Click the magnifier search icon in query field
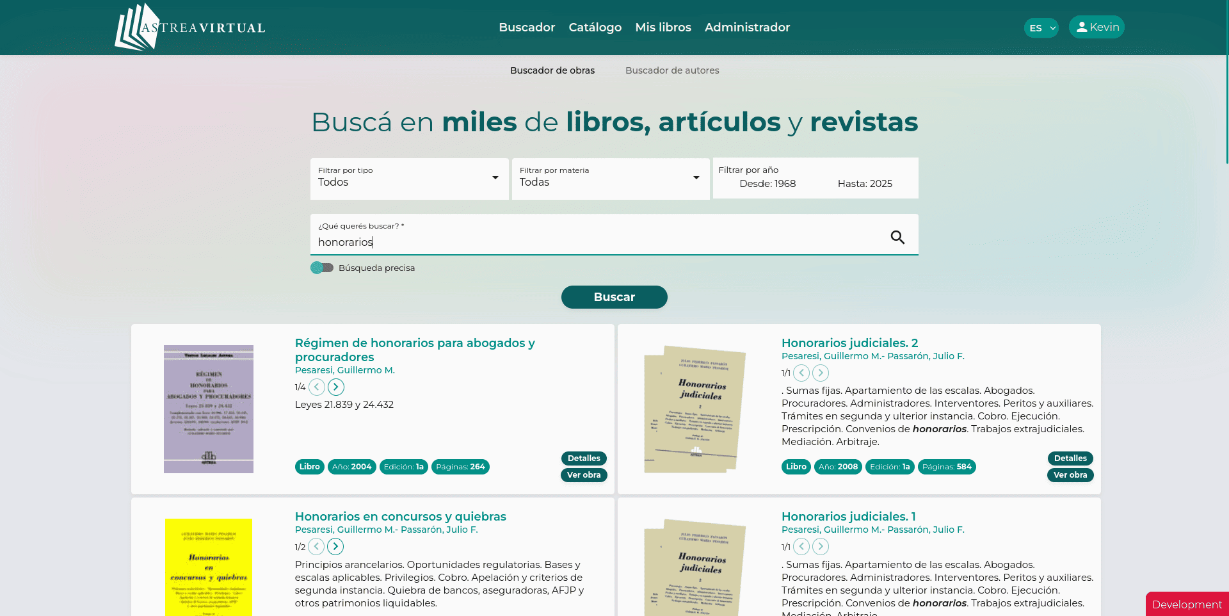The height and width of the screenshot is (616, 1229). pyautogui.click(x=897, y=238)
